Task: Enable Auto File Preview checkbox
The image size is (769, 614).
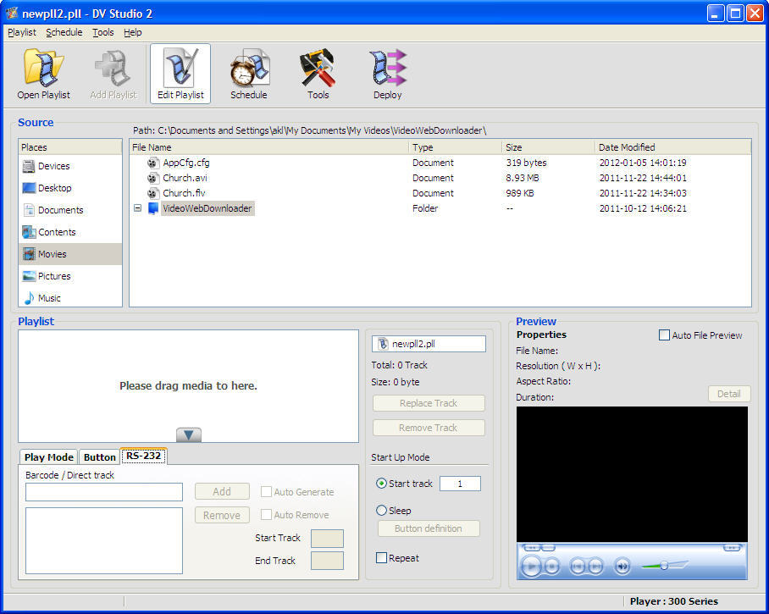Action: [664, 335]
